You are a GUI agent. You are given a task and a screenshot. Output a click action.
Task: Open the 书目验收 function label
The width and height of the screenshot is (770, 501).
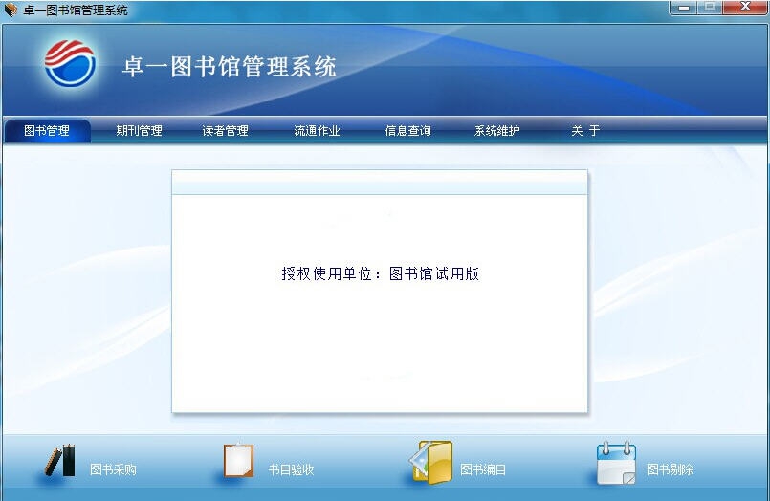291,469
